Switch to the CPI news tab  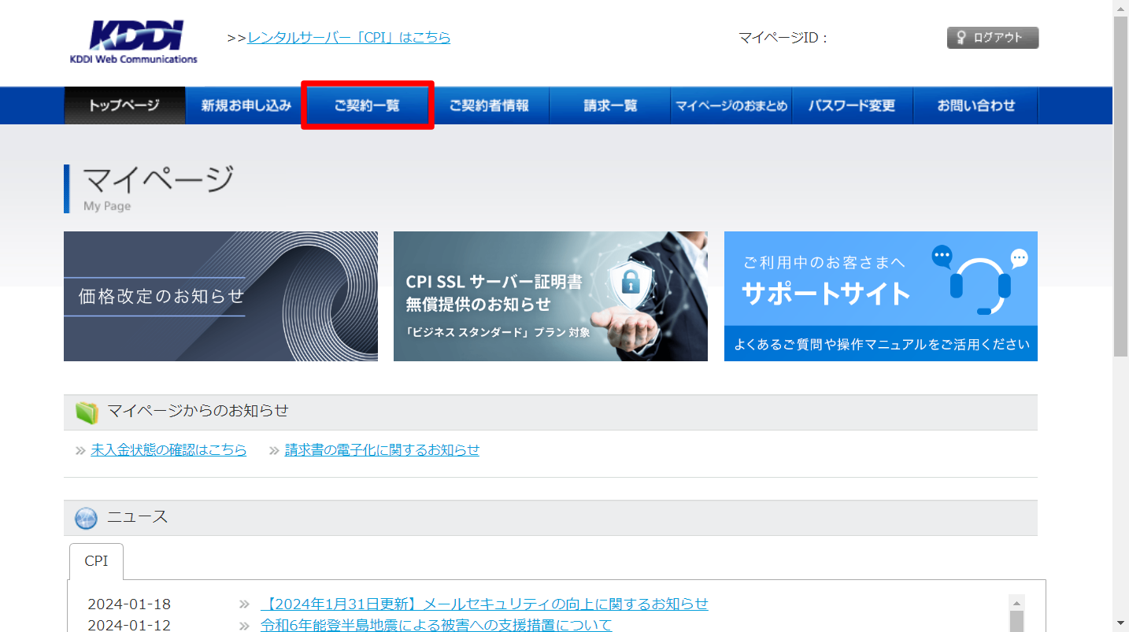pos(96,561)
